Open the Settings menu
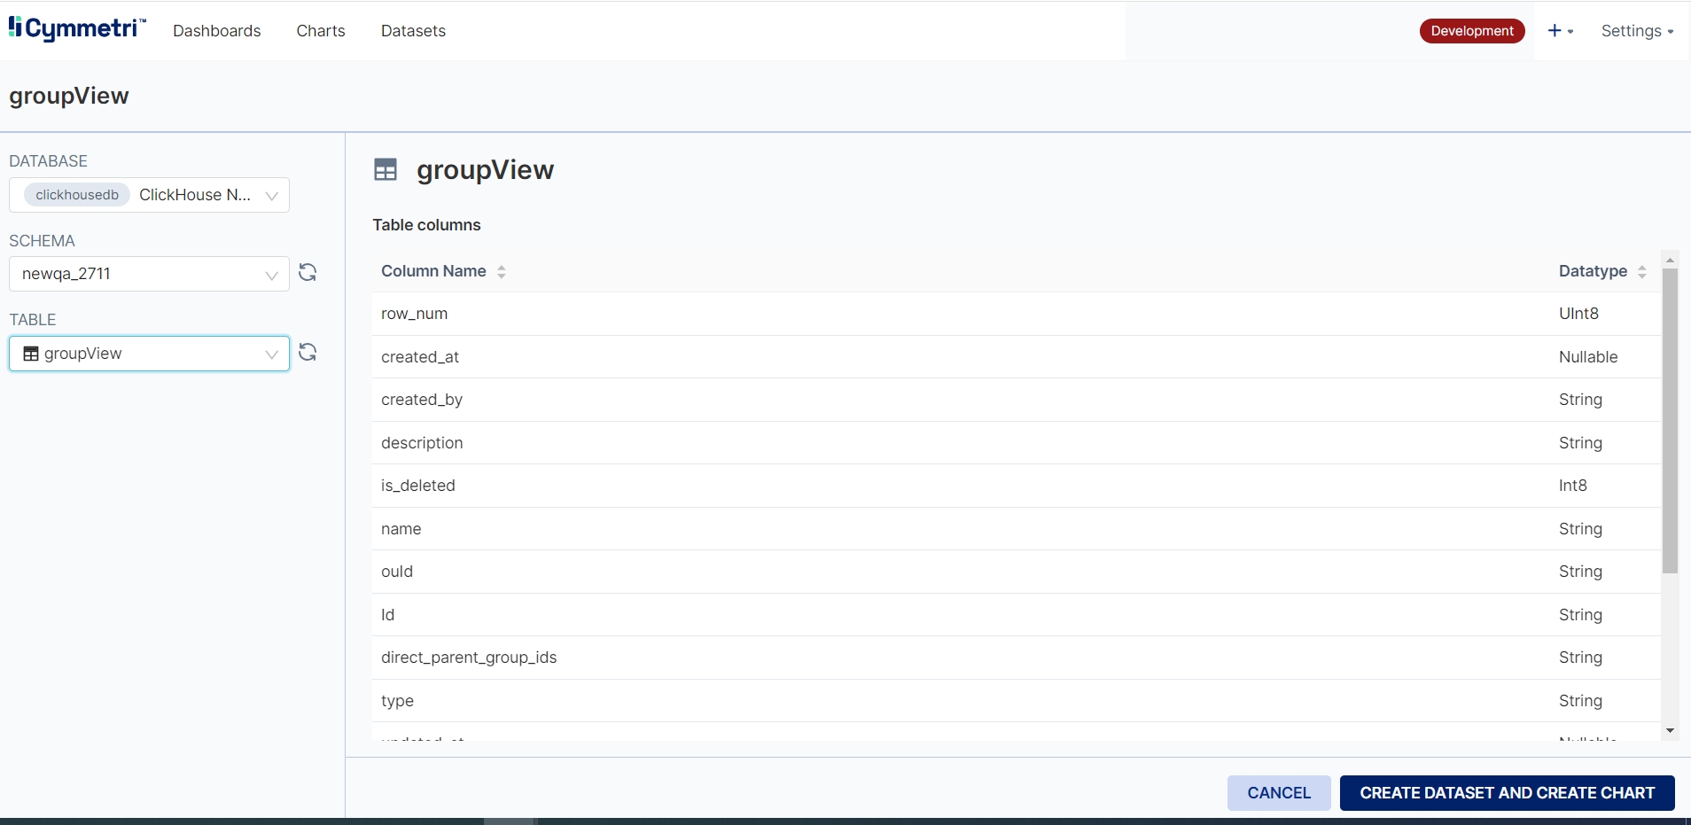Screen dimensions: 1691x825 (x=1636, y=31)
